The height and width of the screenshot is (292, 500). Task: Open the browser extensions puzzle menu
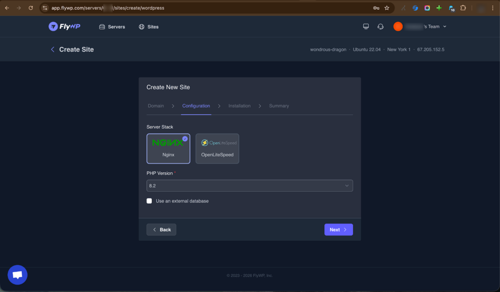click(463, 8)
